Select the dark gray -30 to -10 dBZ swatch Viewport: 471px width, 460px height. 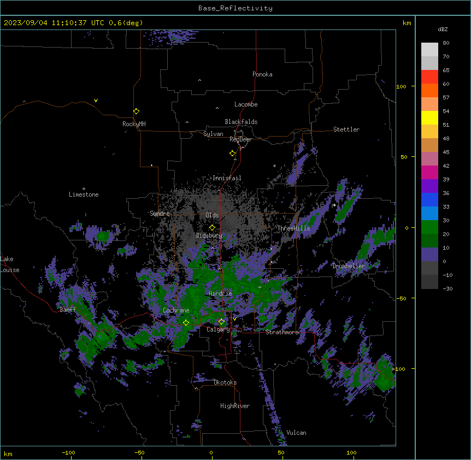tap(429, 282)
